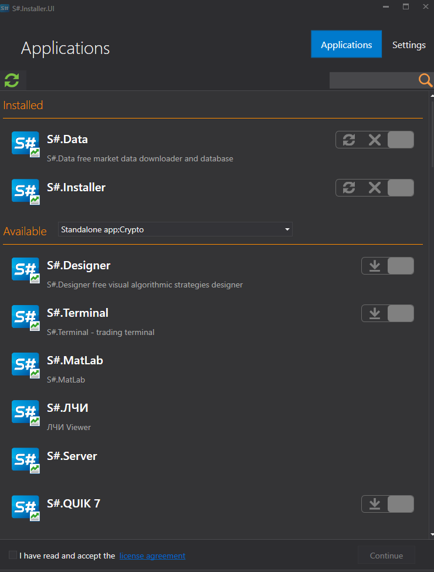Viewport: 434px width, 572px height.
Task: Click the download icon for S#.Terminal
Action: (x=375, y=314)
